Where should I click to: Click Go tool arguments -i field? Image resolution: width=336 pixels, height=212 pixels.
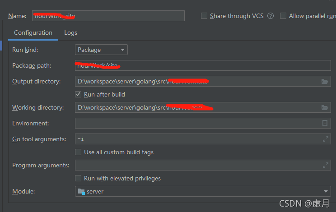click(203, 139)
